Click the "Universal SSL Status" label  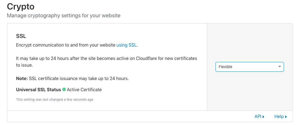coord(39,90)
